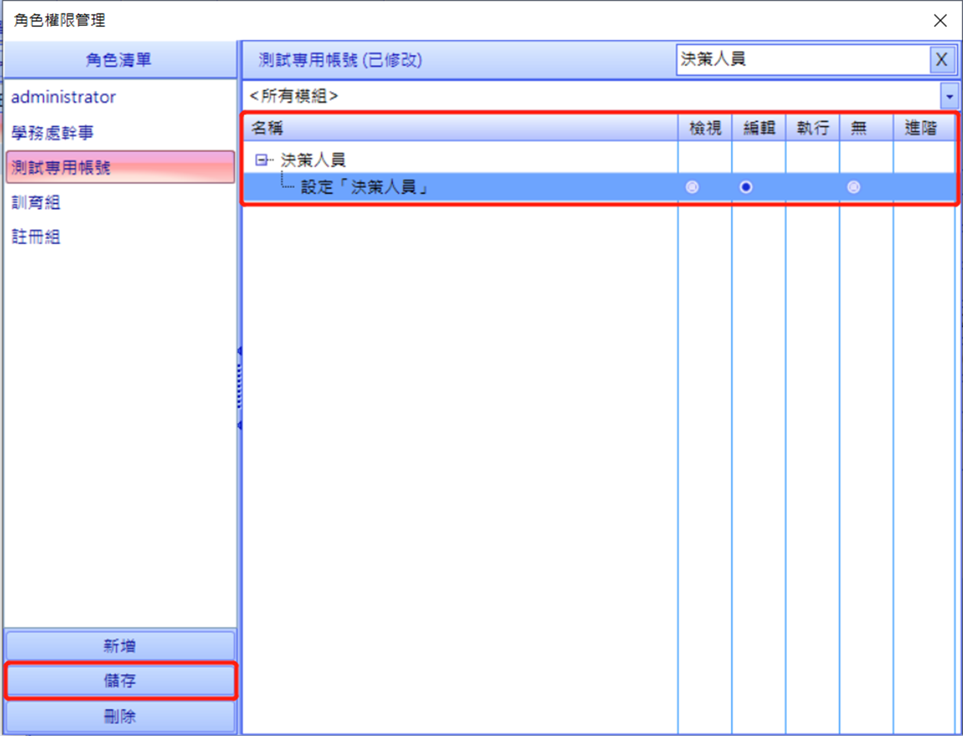Click the 無 column header
963x736 pixels.
point(866,128)
